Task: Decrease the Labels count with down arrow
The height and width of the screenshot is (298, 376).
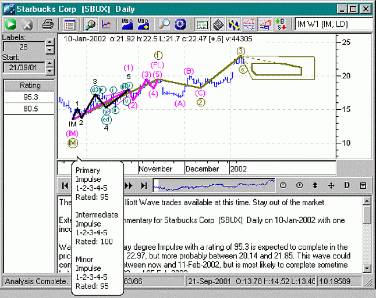Action: click(50, 50)
